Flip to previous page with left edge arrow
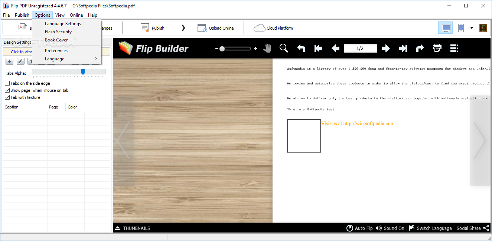This screenshot has height=241, width=492. (124, 141)
